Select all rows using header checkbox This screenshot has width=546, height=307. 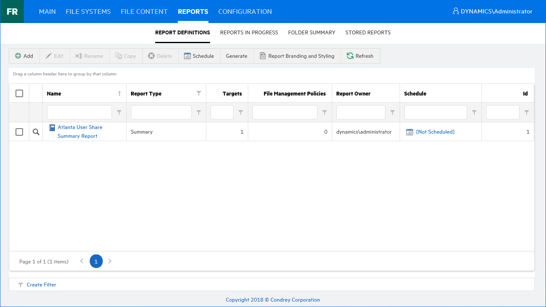[19, 93]
